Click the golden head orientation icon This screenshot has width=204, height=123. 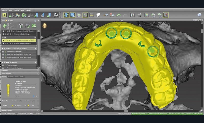click(x=44, y=25)
